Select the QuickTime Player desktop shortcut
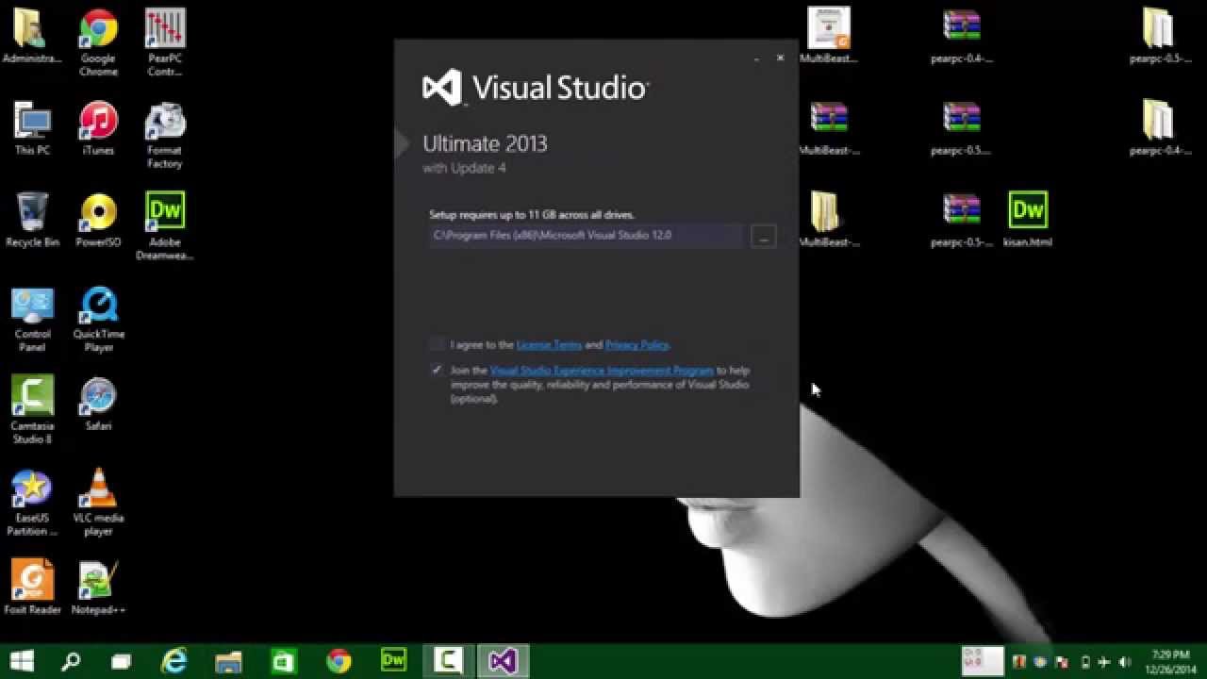 pyautogui.click(x=98, y=319)
